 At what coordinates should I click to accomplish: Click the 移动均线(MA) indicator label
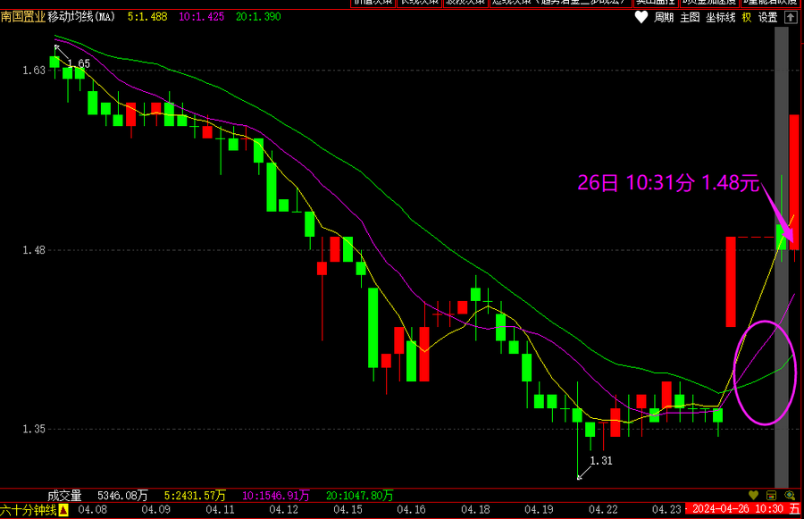click(x=81, y=17)
